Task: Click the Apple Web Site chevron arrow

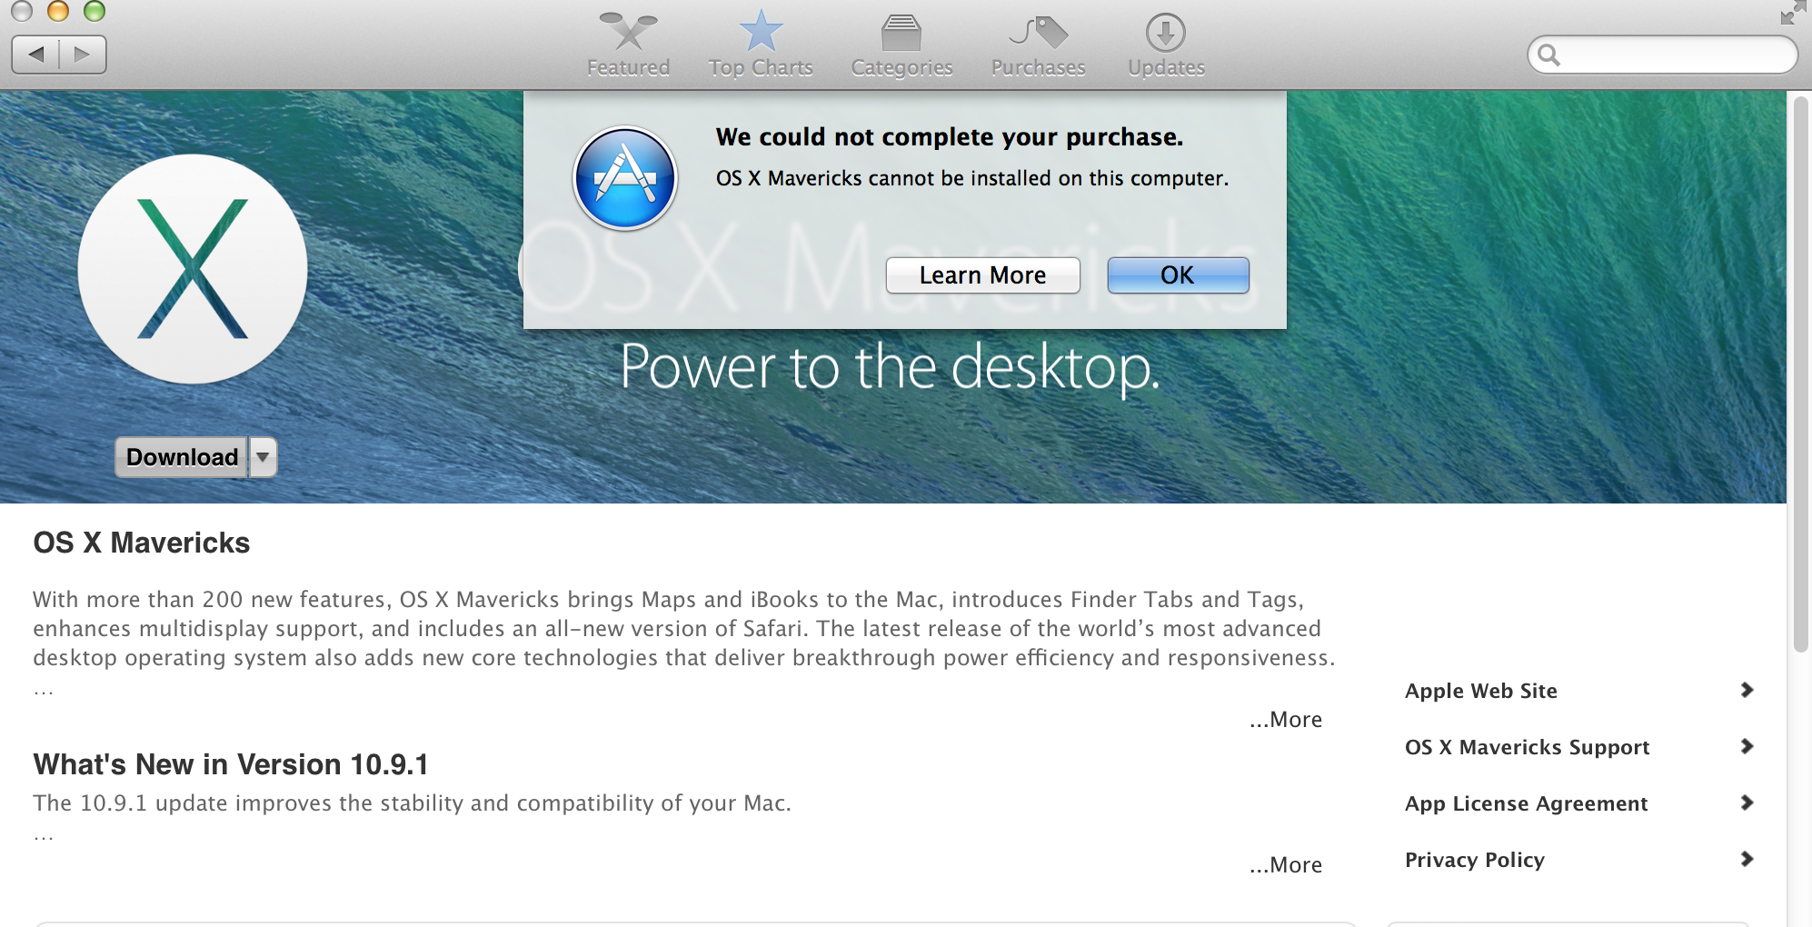Action: [1747, 690]
